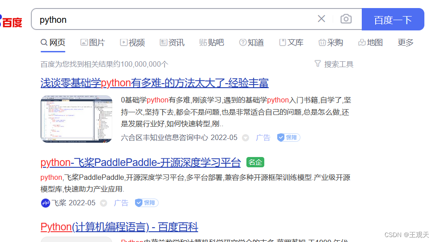This screenshot has width=436, height=242.
Task: Open the 贴吧 tab
Action: (212, 42)
